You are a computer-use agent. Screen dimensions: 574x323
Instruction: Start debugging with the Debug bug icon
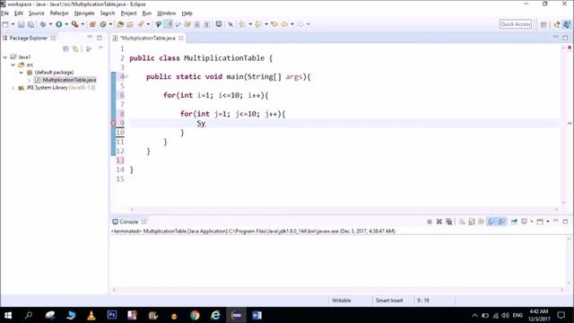click(x=43, y=24)
